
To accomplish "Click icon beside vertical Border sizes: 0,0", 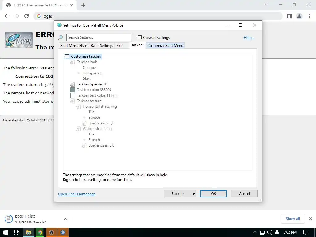I will 84,146.
